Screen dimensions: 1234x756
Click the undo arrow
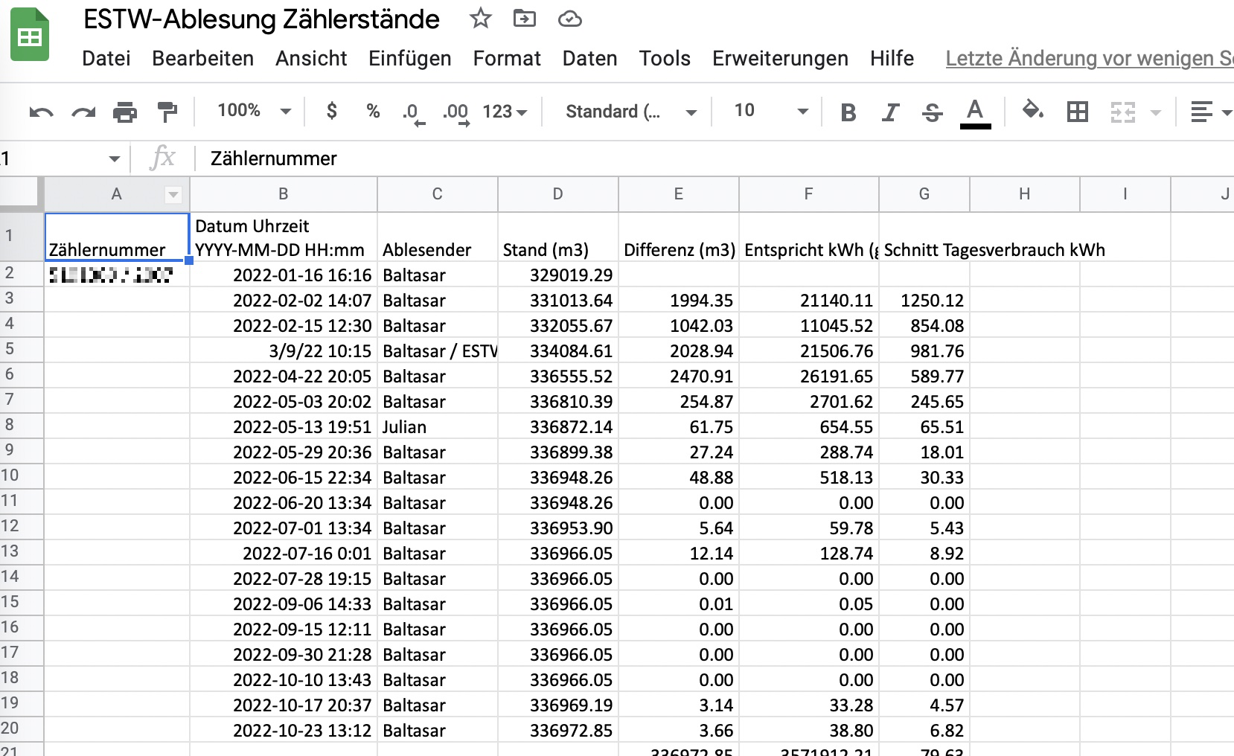(41, 112)
